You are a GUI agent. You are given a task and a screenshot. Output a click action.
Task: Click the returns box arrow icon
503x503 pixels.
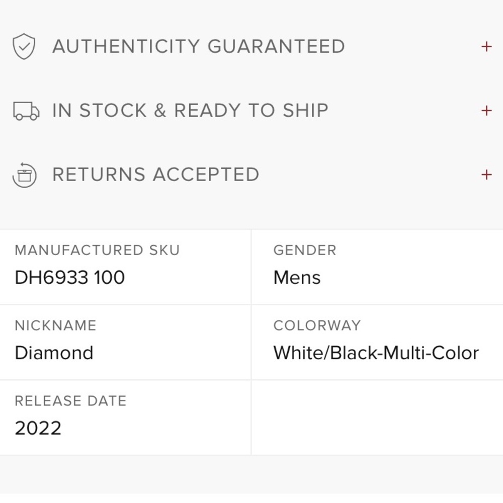[x=24, y=175]
